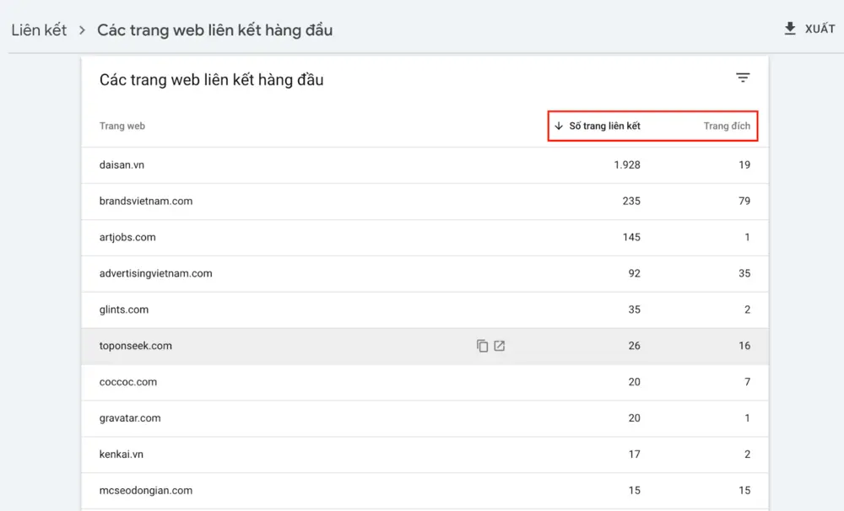Sort by Số trang liên kết column
This screenshot has height=511, width=844.
[604, 126]
